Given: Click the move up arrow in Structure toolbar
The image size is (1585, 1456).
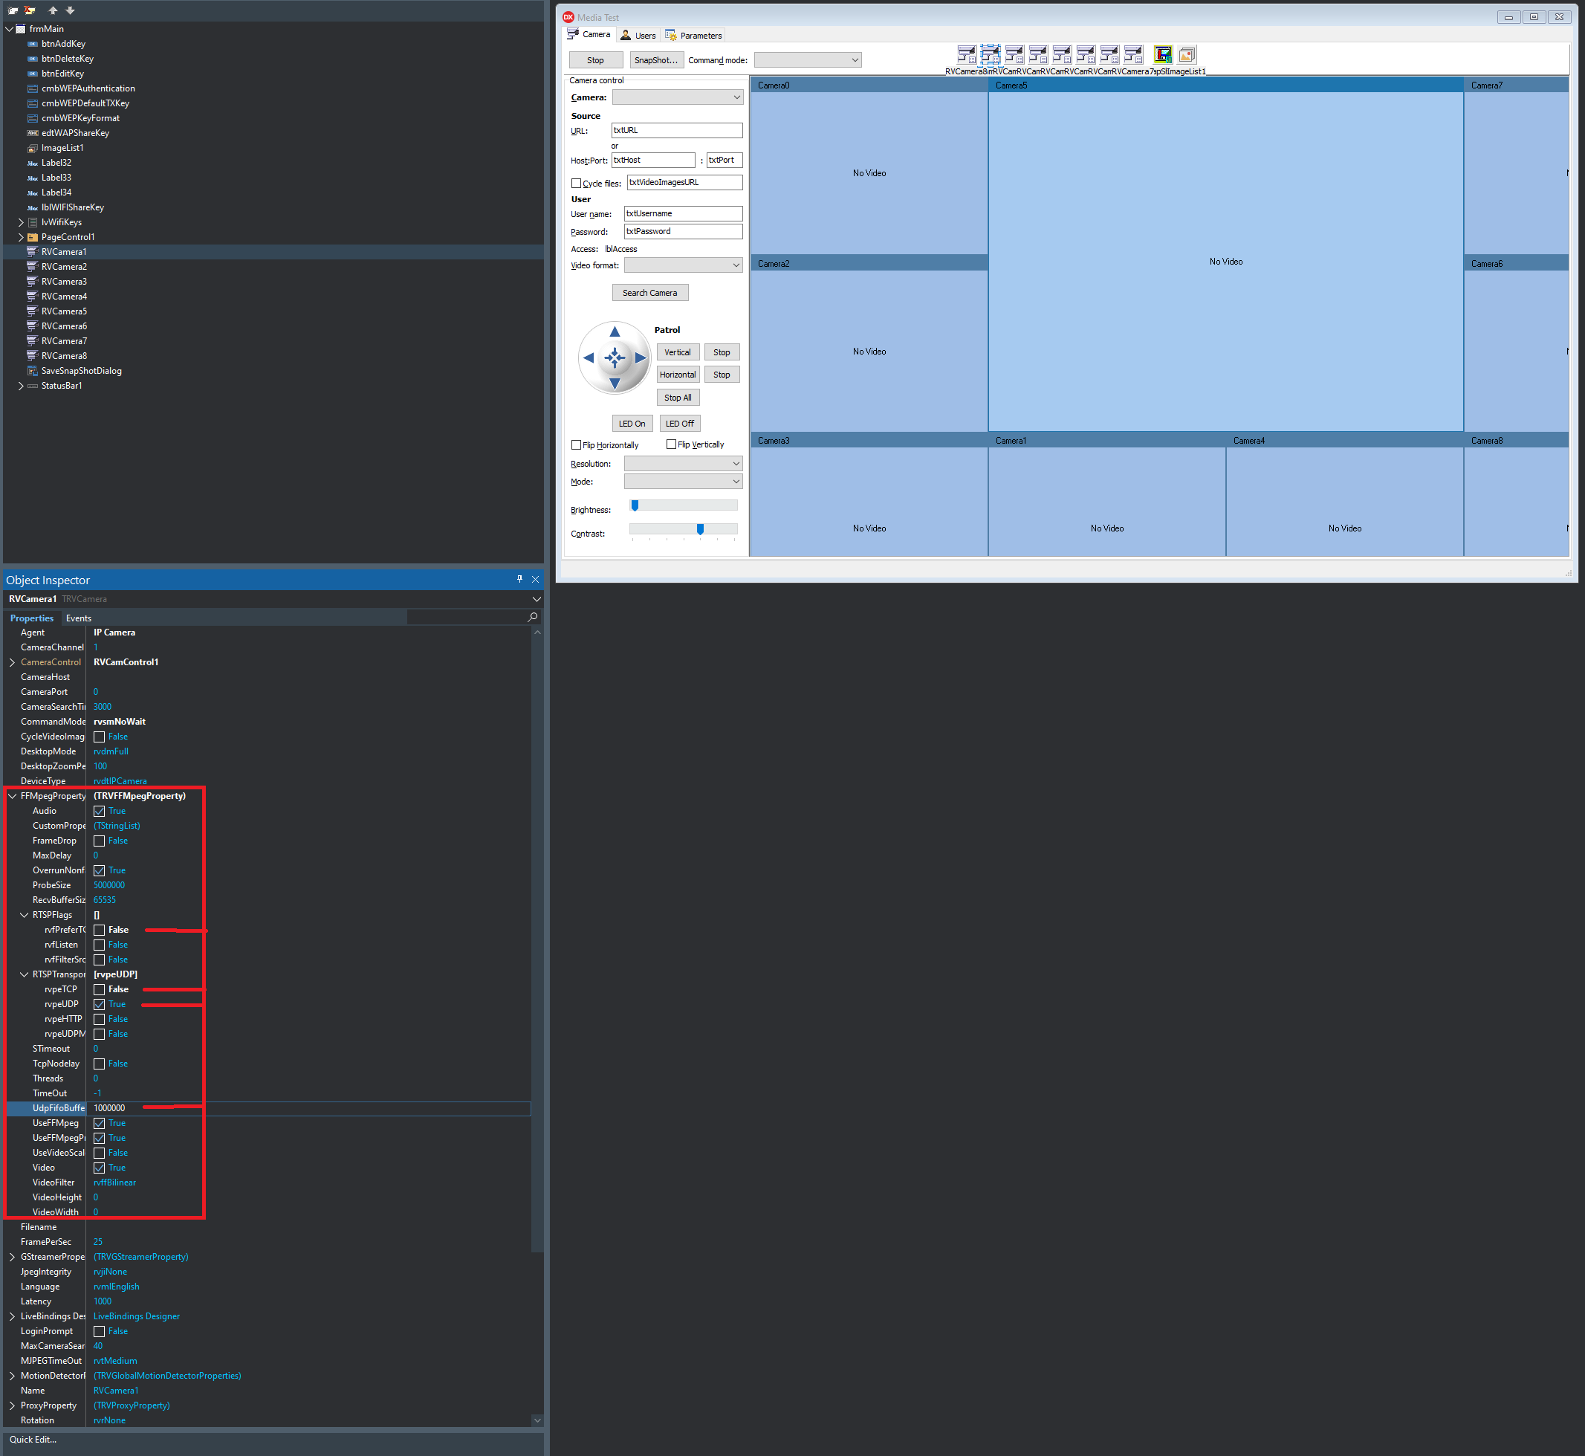Looking at the screenshot, I should point(53,10).
